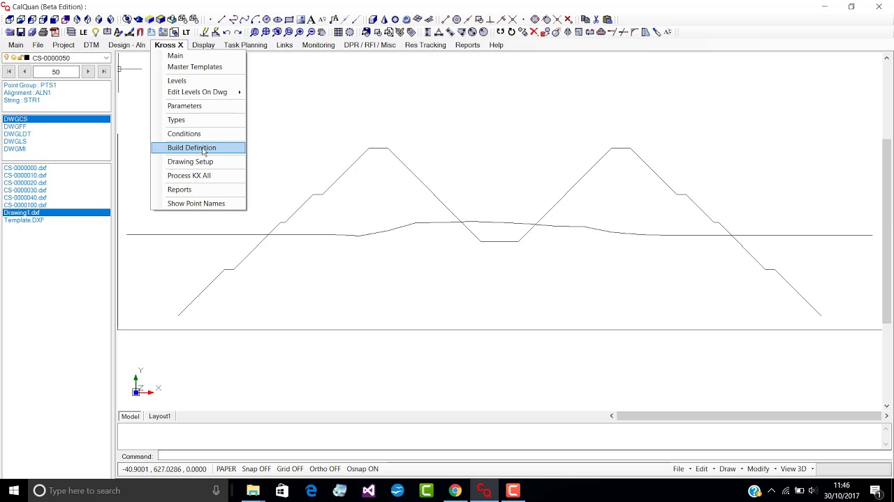Screen dimensions: 894x502
Task: Open Google Chrome from taskbar
Action: (455, 491)
